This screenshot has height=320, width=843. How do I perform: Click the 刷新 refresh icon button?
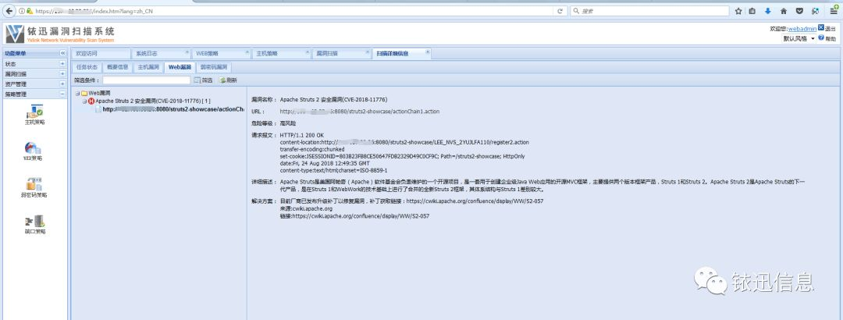(x=228, y=80)
